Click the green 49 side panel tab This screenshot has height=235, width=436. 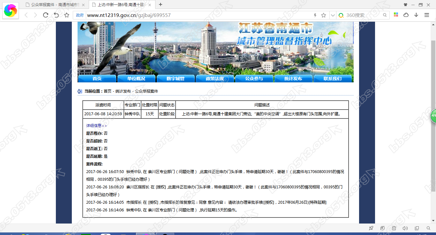click(433, 116)
